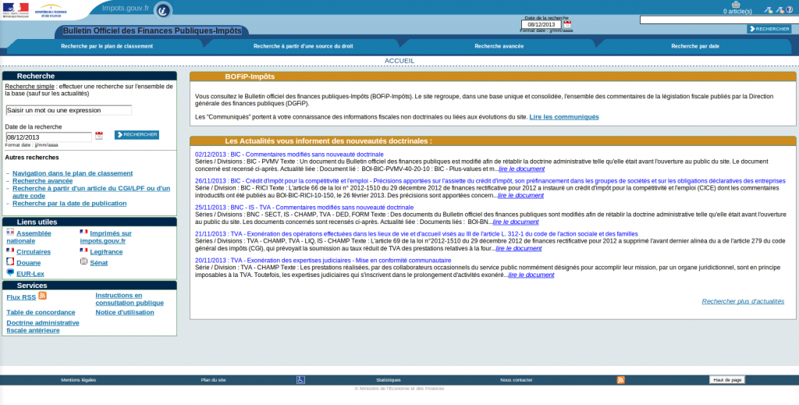Open EUR-Lex link
This screenshot has width=799, height=405.
pos(30,274)
